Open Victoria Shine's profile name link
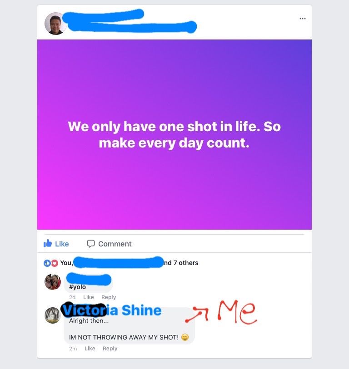Image resolution: width=349 pixels, height=369 pixels. click(x=112, y=310)
